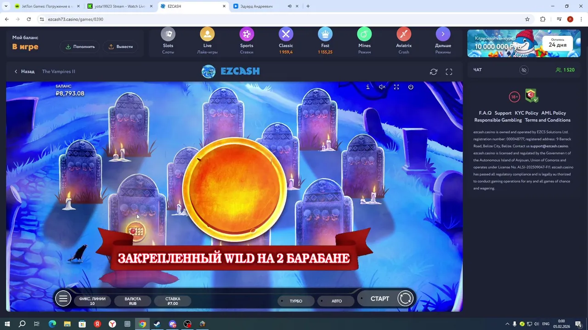The height and width of the screenshot is (330, 588).
Task: Open the Responsible Gambling link
Action: (498, 120)
